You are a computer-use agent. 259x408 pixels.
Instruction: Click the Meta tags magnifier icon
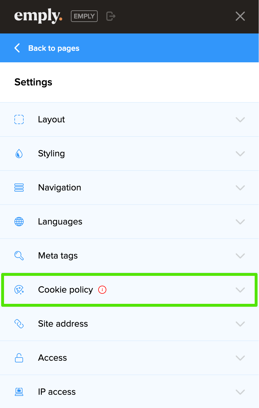click(19, 256)
